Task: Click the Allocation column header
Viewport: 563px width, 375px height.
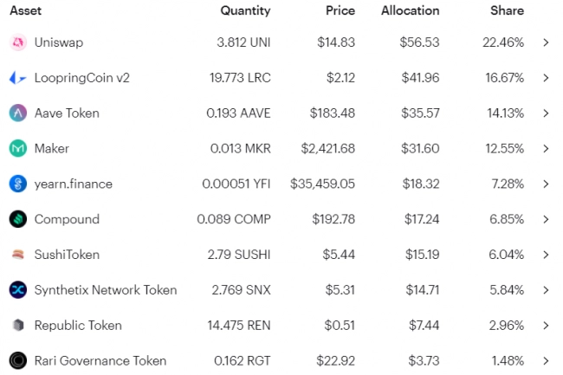Action: [410, 11]
